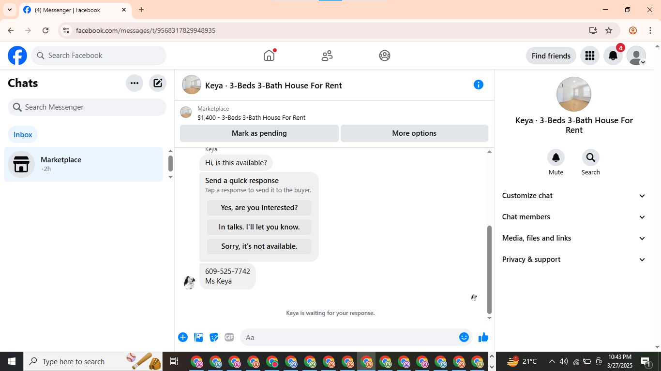The image size is (661, 371).
Task: Click Mark as pending button
Action: tap(259, 133)
